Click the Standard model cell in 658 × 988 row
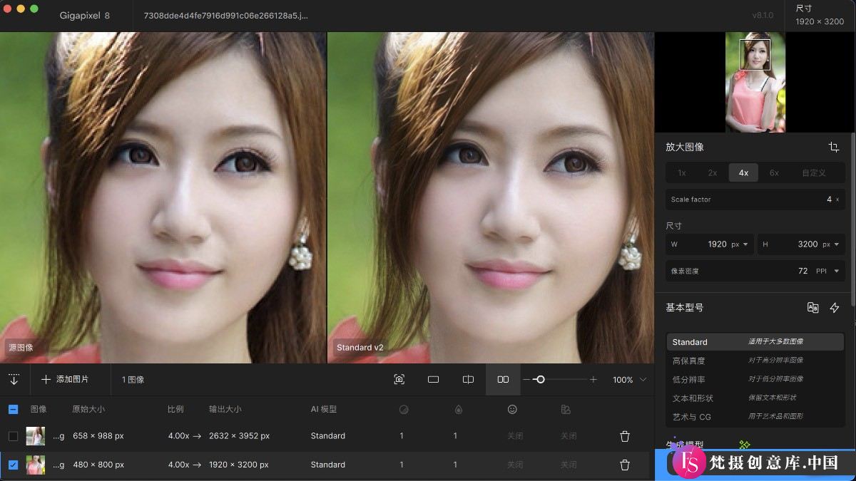856x481 pixels. point(327,436)
